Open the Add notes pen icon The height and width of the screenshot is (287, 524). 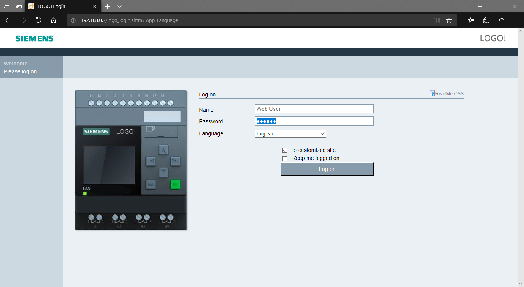(x=485, y=20)
